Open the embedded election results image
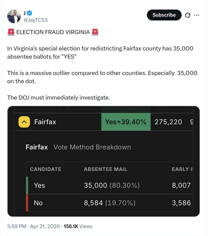Viewport: 215px width, 236px height. point(104,161)
